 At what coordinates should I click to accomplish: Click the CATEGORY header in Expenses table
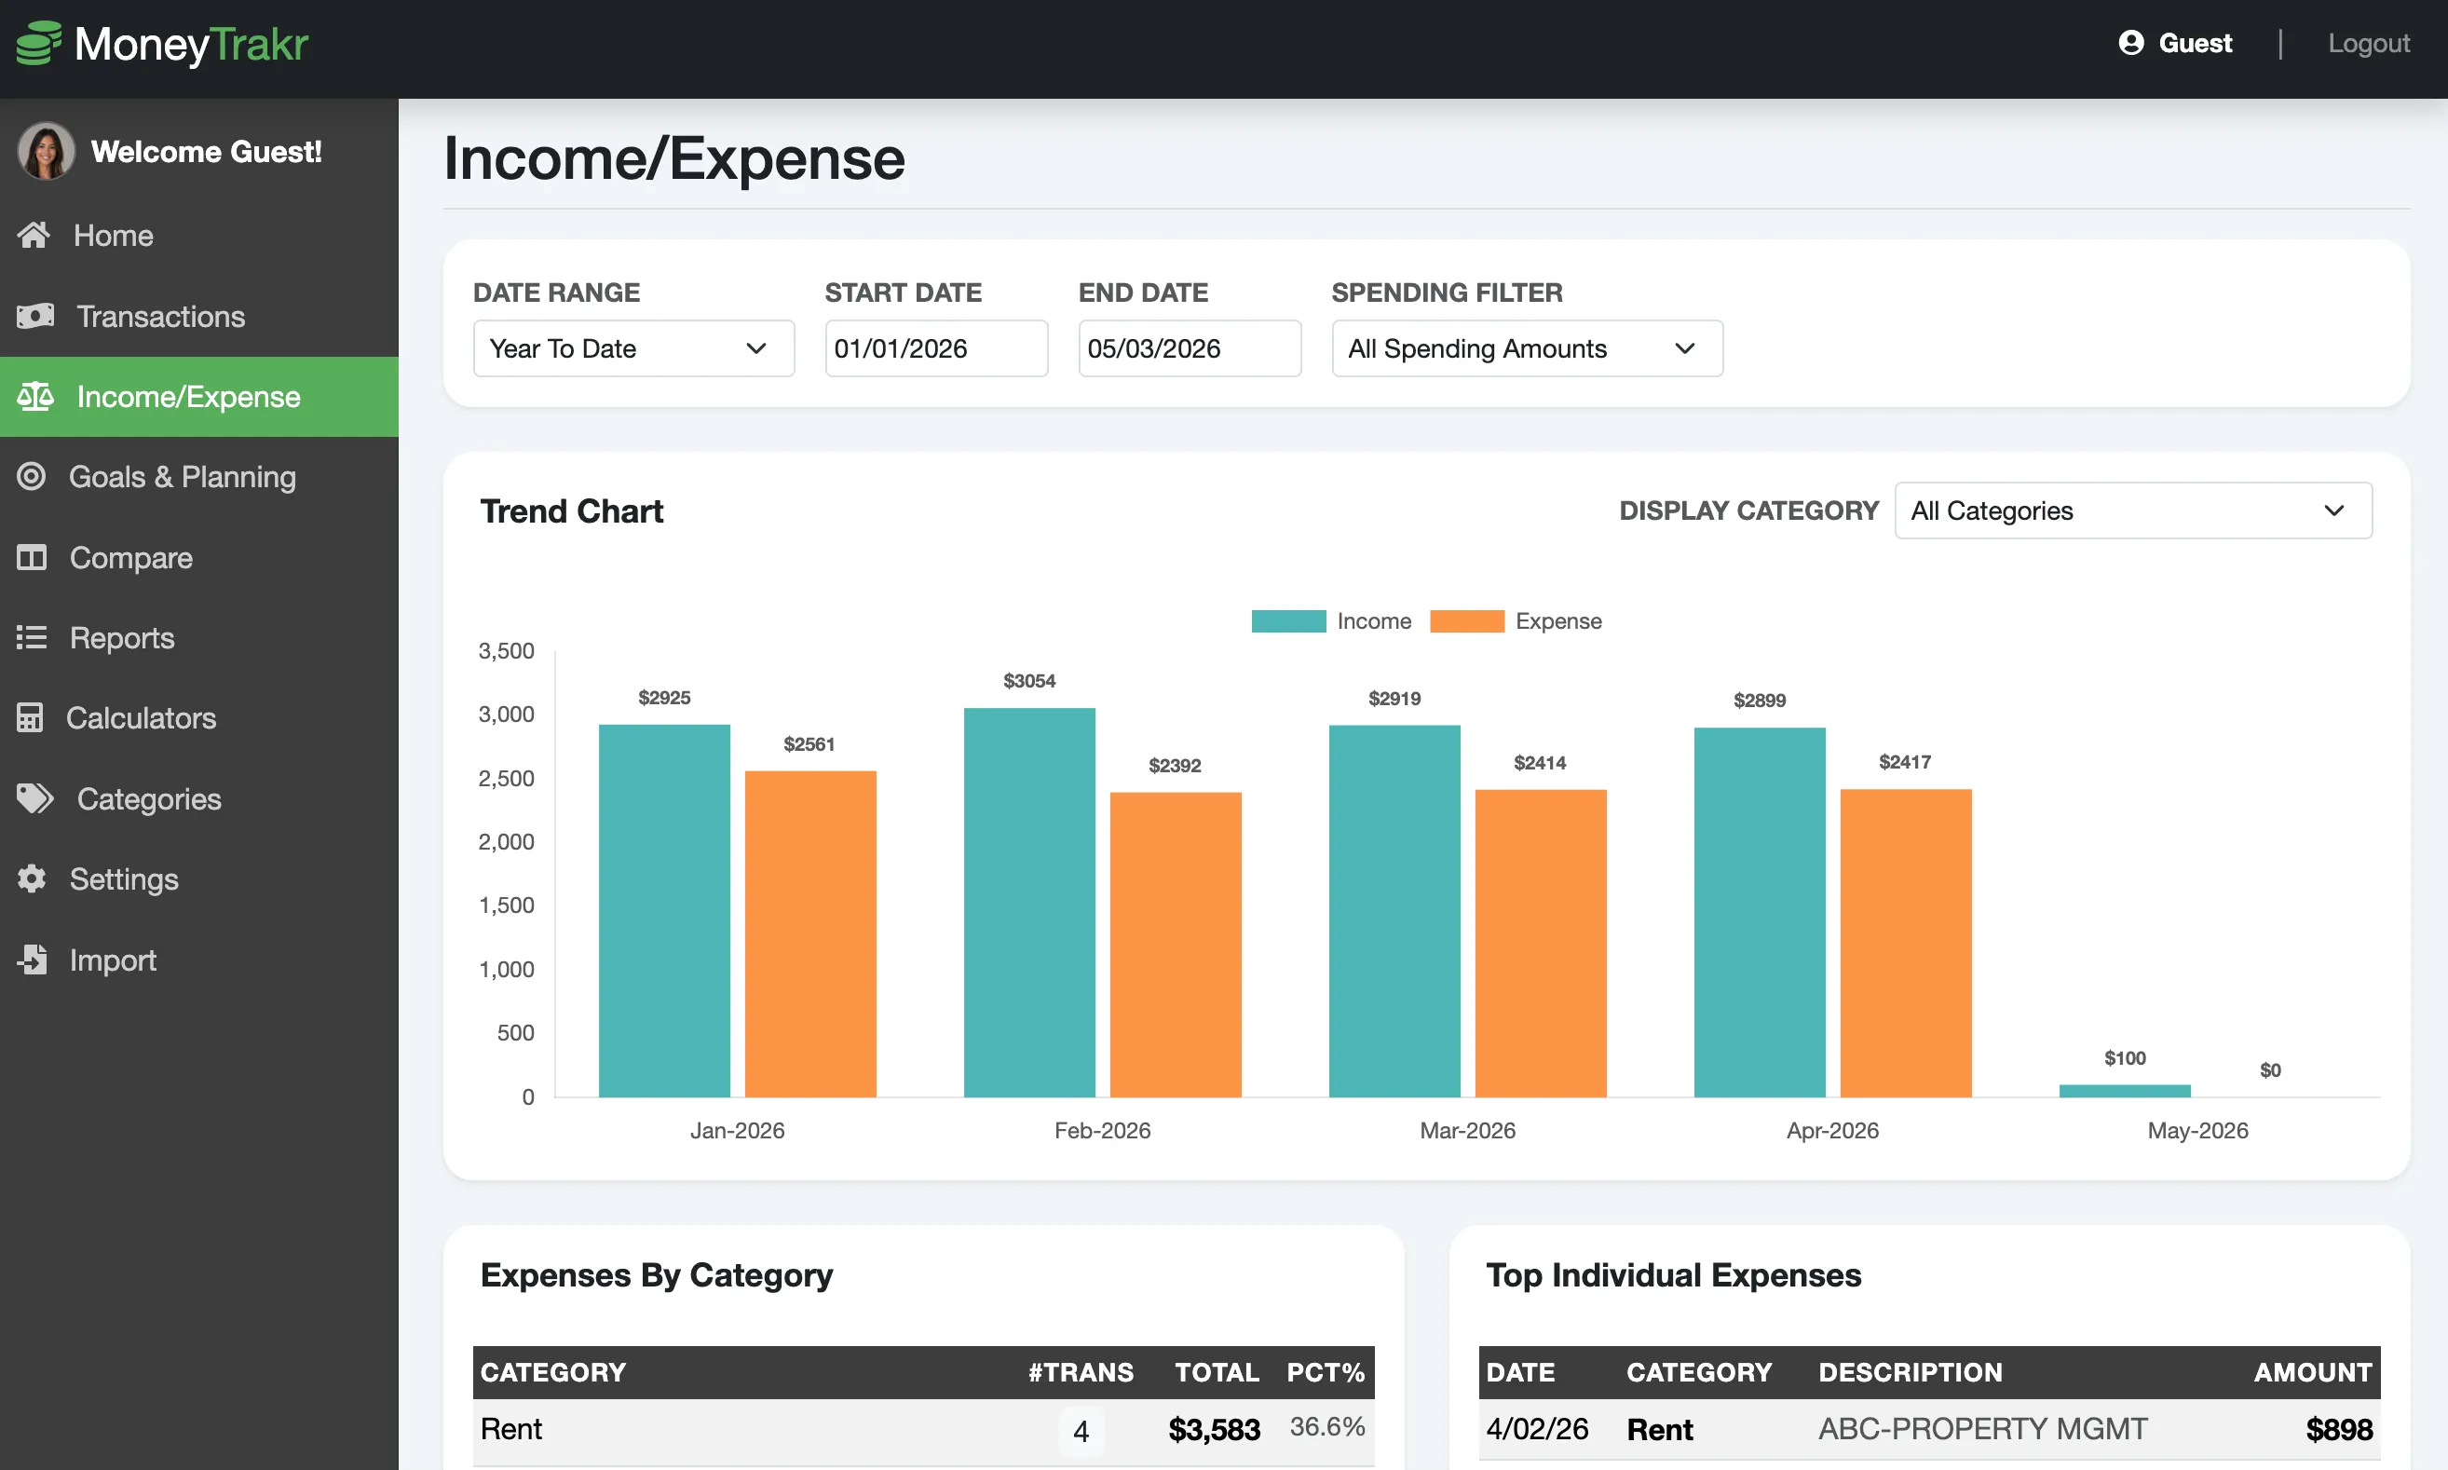(x=553, y=1373)
